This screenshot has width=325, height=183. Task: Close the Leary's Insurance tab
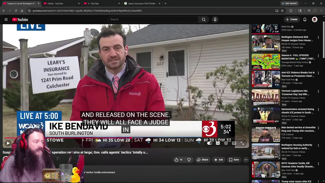click(159, 4)
